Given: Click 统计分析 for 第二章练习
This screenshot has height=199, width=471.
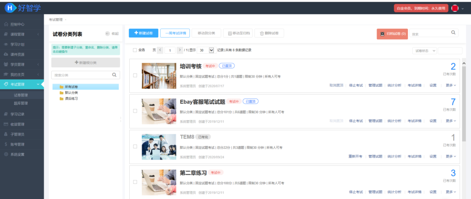Looking at the screenshot, I should [x=394, y=192].
